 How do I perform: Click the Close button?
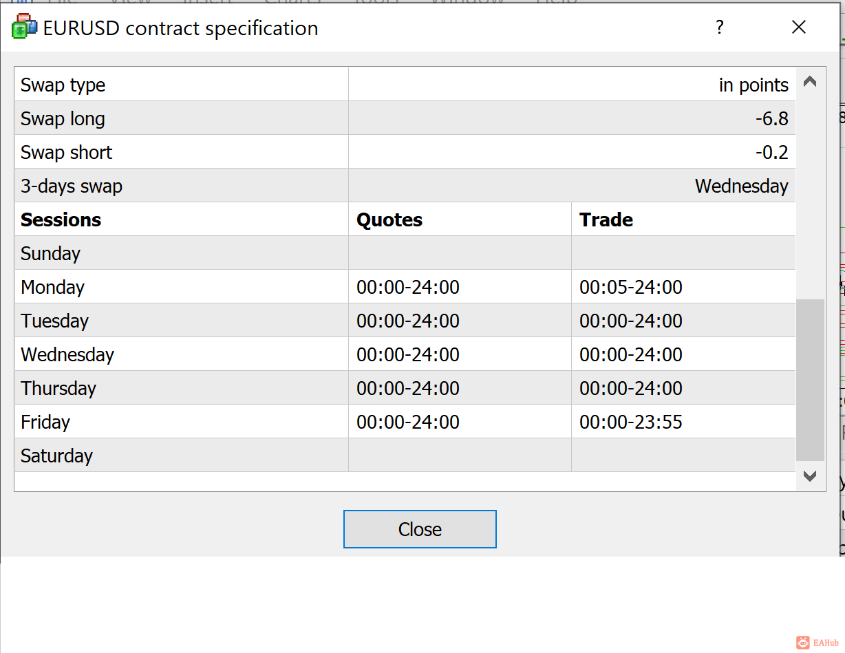tap(420, 529)
